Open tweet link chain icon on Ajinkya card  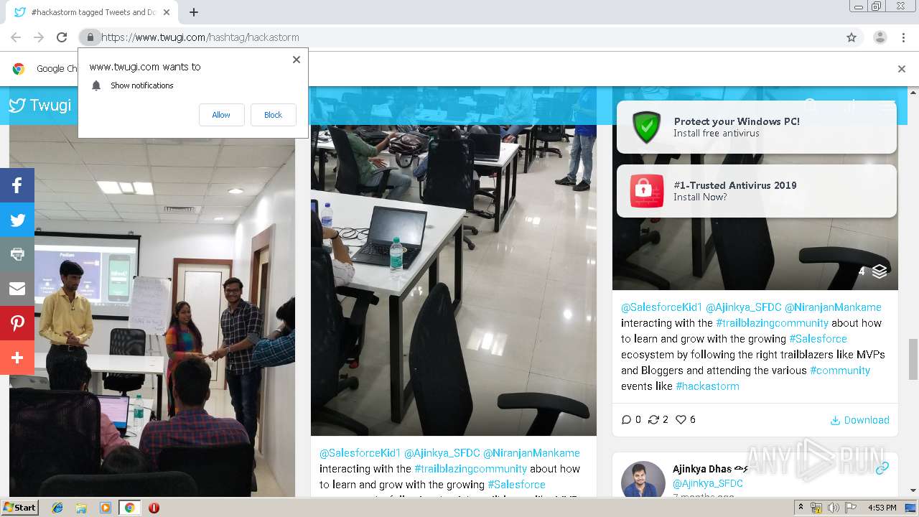(x=882, y=468)
